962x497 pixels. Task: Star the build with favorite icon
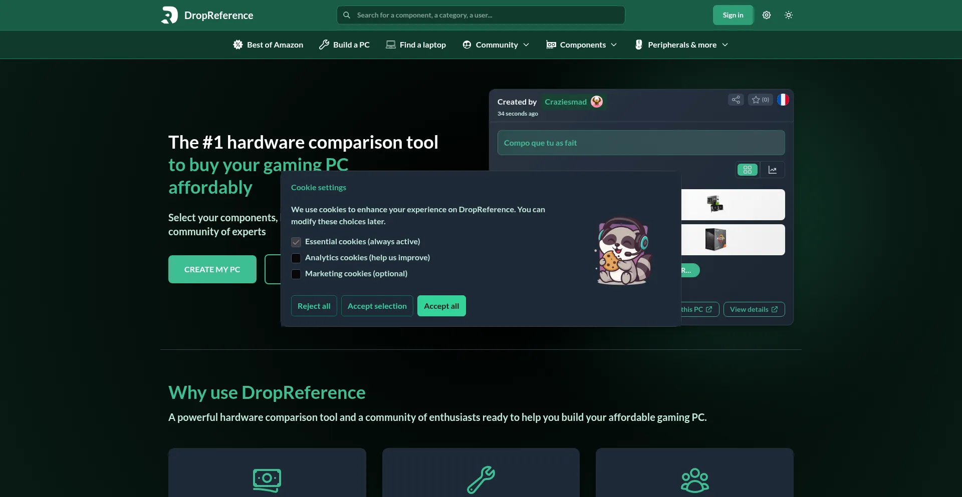(x=760, y=100)
